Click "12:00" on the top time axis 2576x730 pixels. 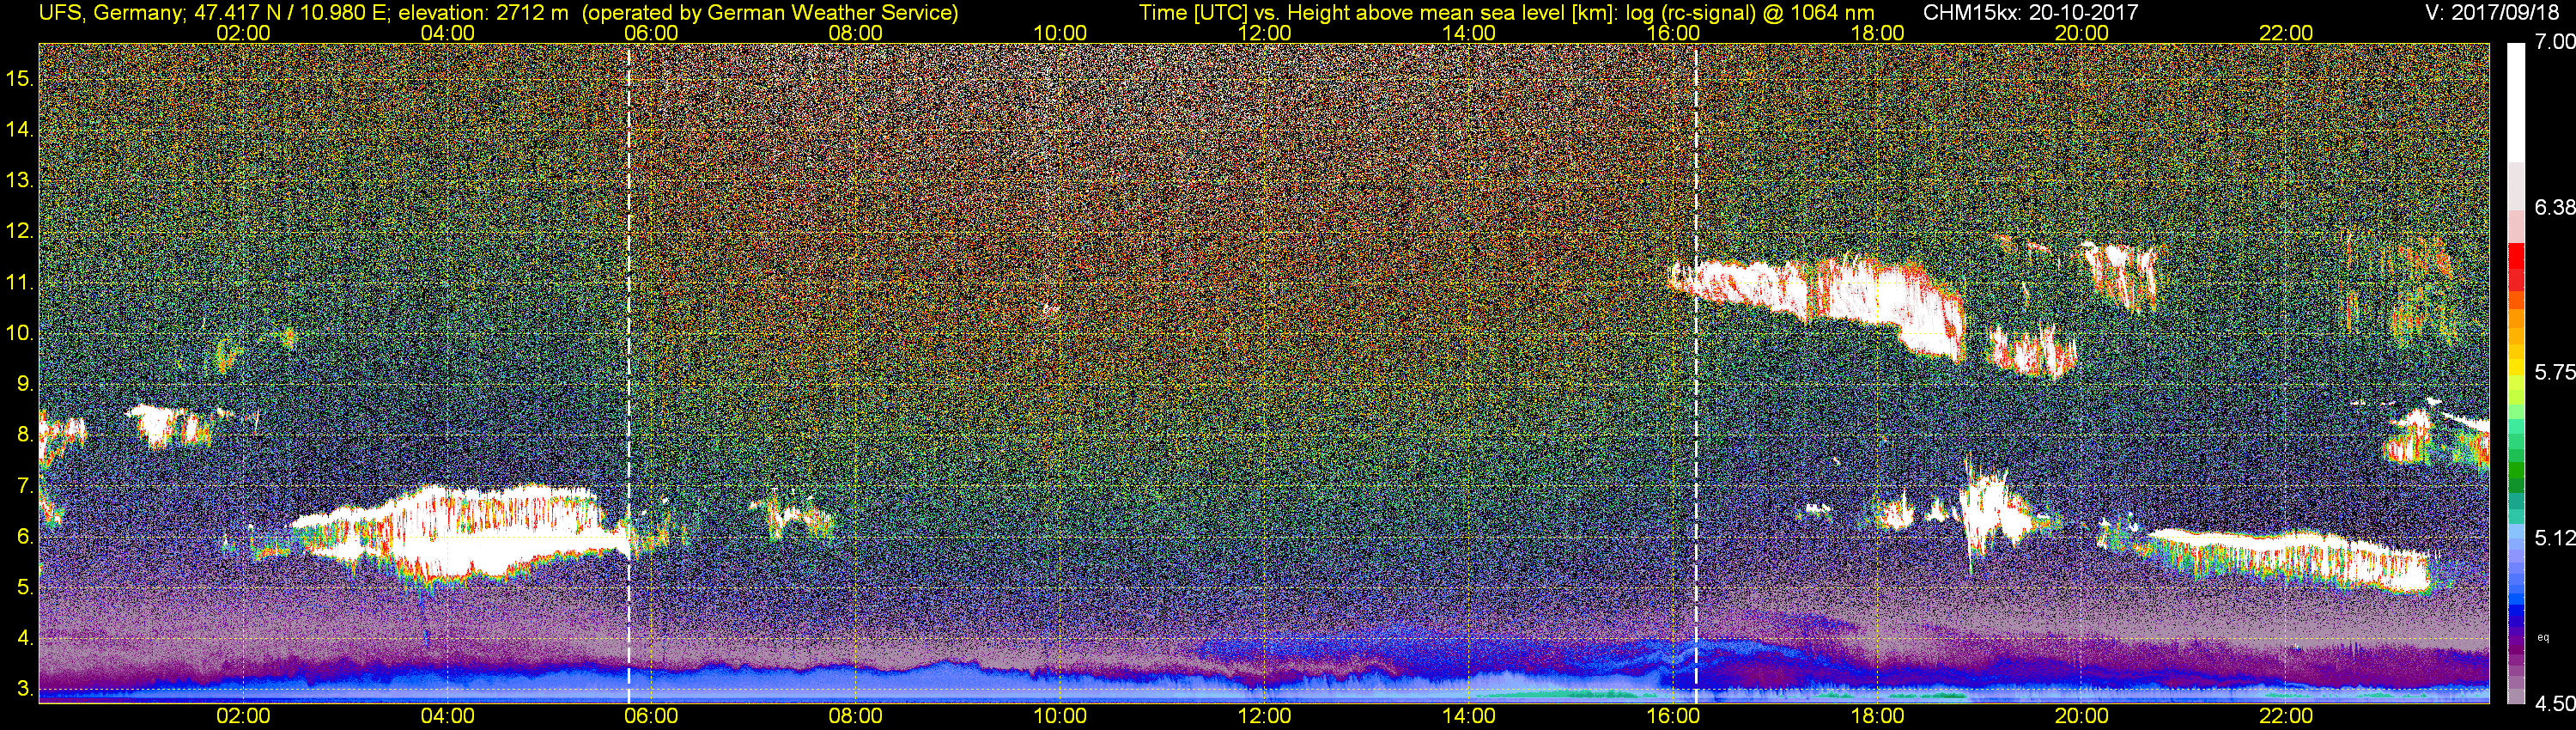1264,33
